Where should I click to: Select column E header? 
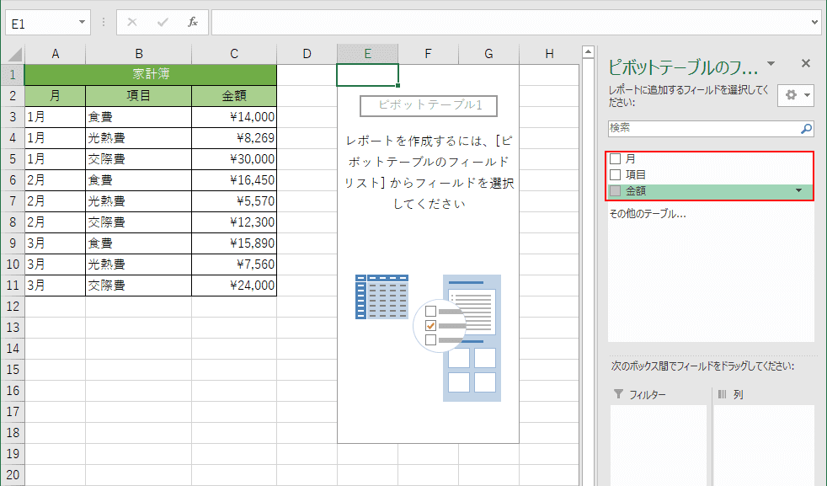tap(368, 54)
